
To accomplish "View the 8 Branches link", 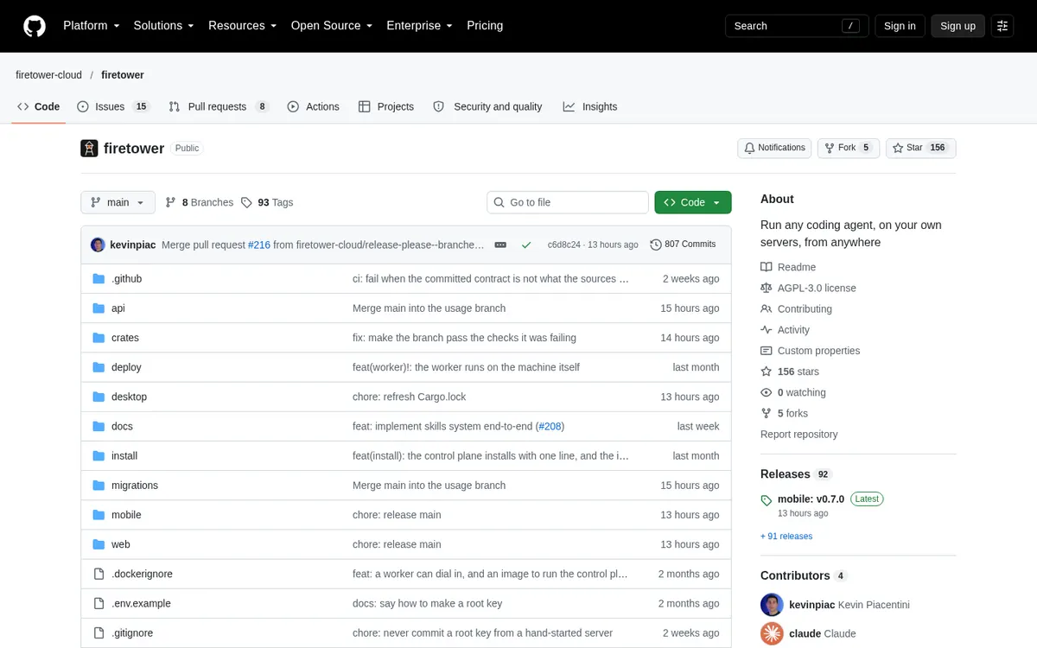I will pos(200,202).
